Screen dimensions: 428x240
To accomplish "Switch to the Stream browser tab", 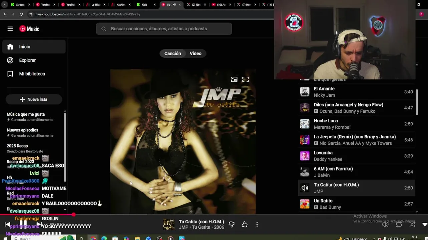I will [20, 5].
